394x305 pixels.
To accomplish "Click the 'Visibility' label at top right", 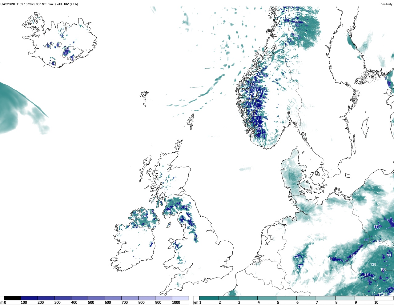I will tap(387, 4).
